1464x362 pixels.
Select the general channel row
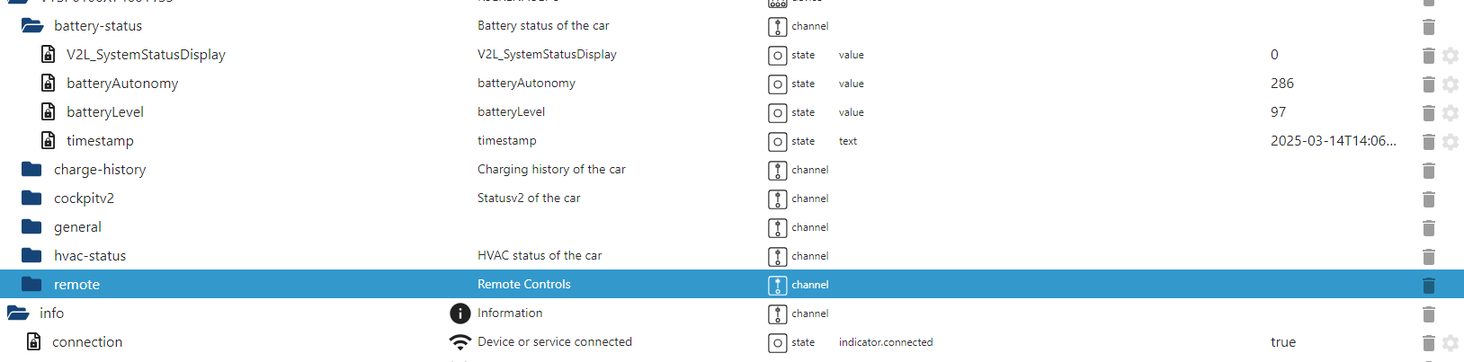732,227
